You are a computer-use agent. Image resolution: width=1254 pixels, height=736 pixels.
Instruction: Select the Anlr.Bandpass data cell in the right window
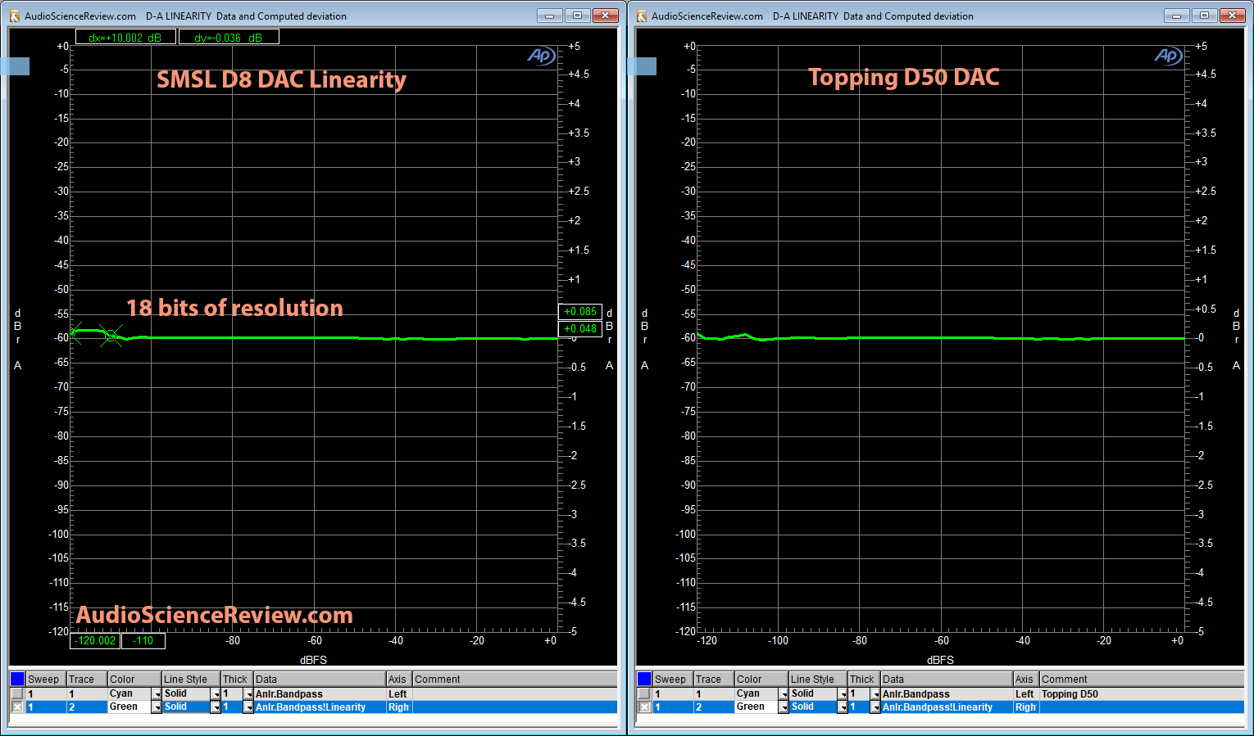pos(947,693)
